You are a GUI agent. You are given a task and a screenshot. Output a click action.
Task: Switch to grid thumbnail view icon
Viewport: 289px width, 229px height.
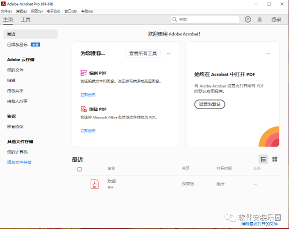pyautogui.click(x=274, y=159)
